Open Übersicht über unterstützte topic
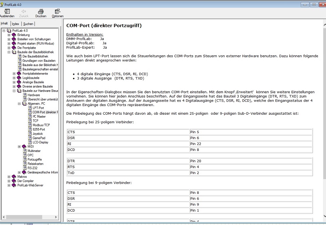The height and width of the screenshot is (225, 326). (43, 99)
